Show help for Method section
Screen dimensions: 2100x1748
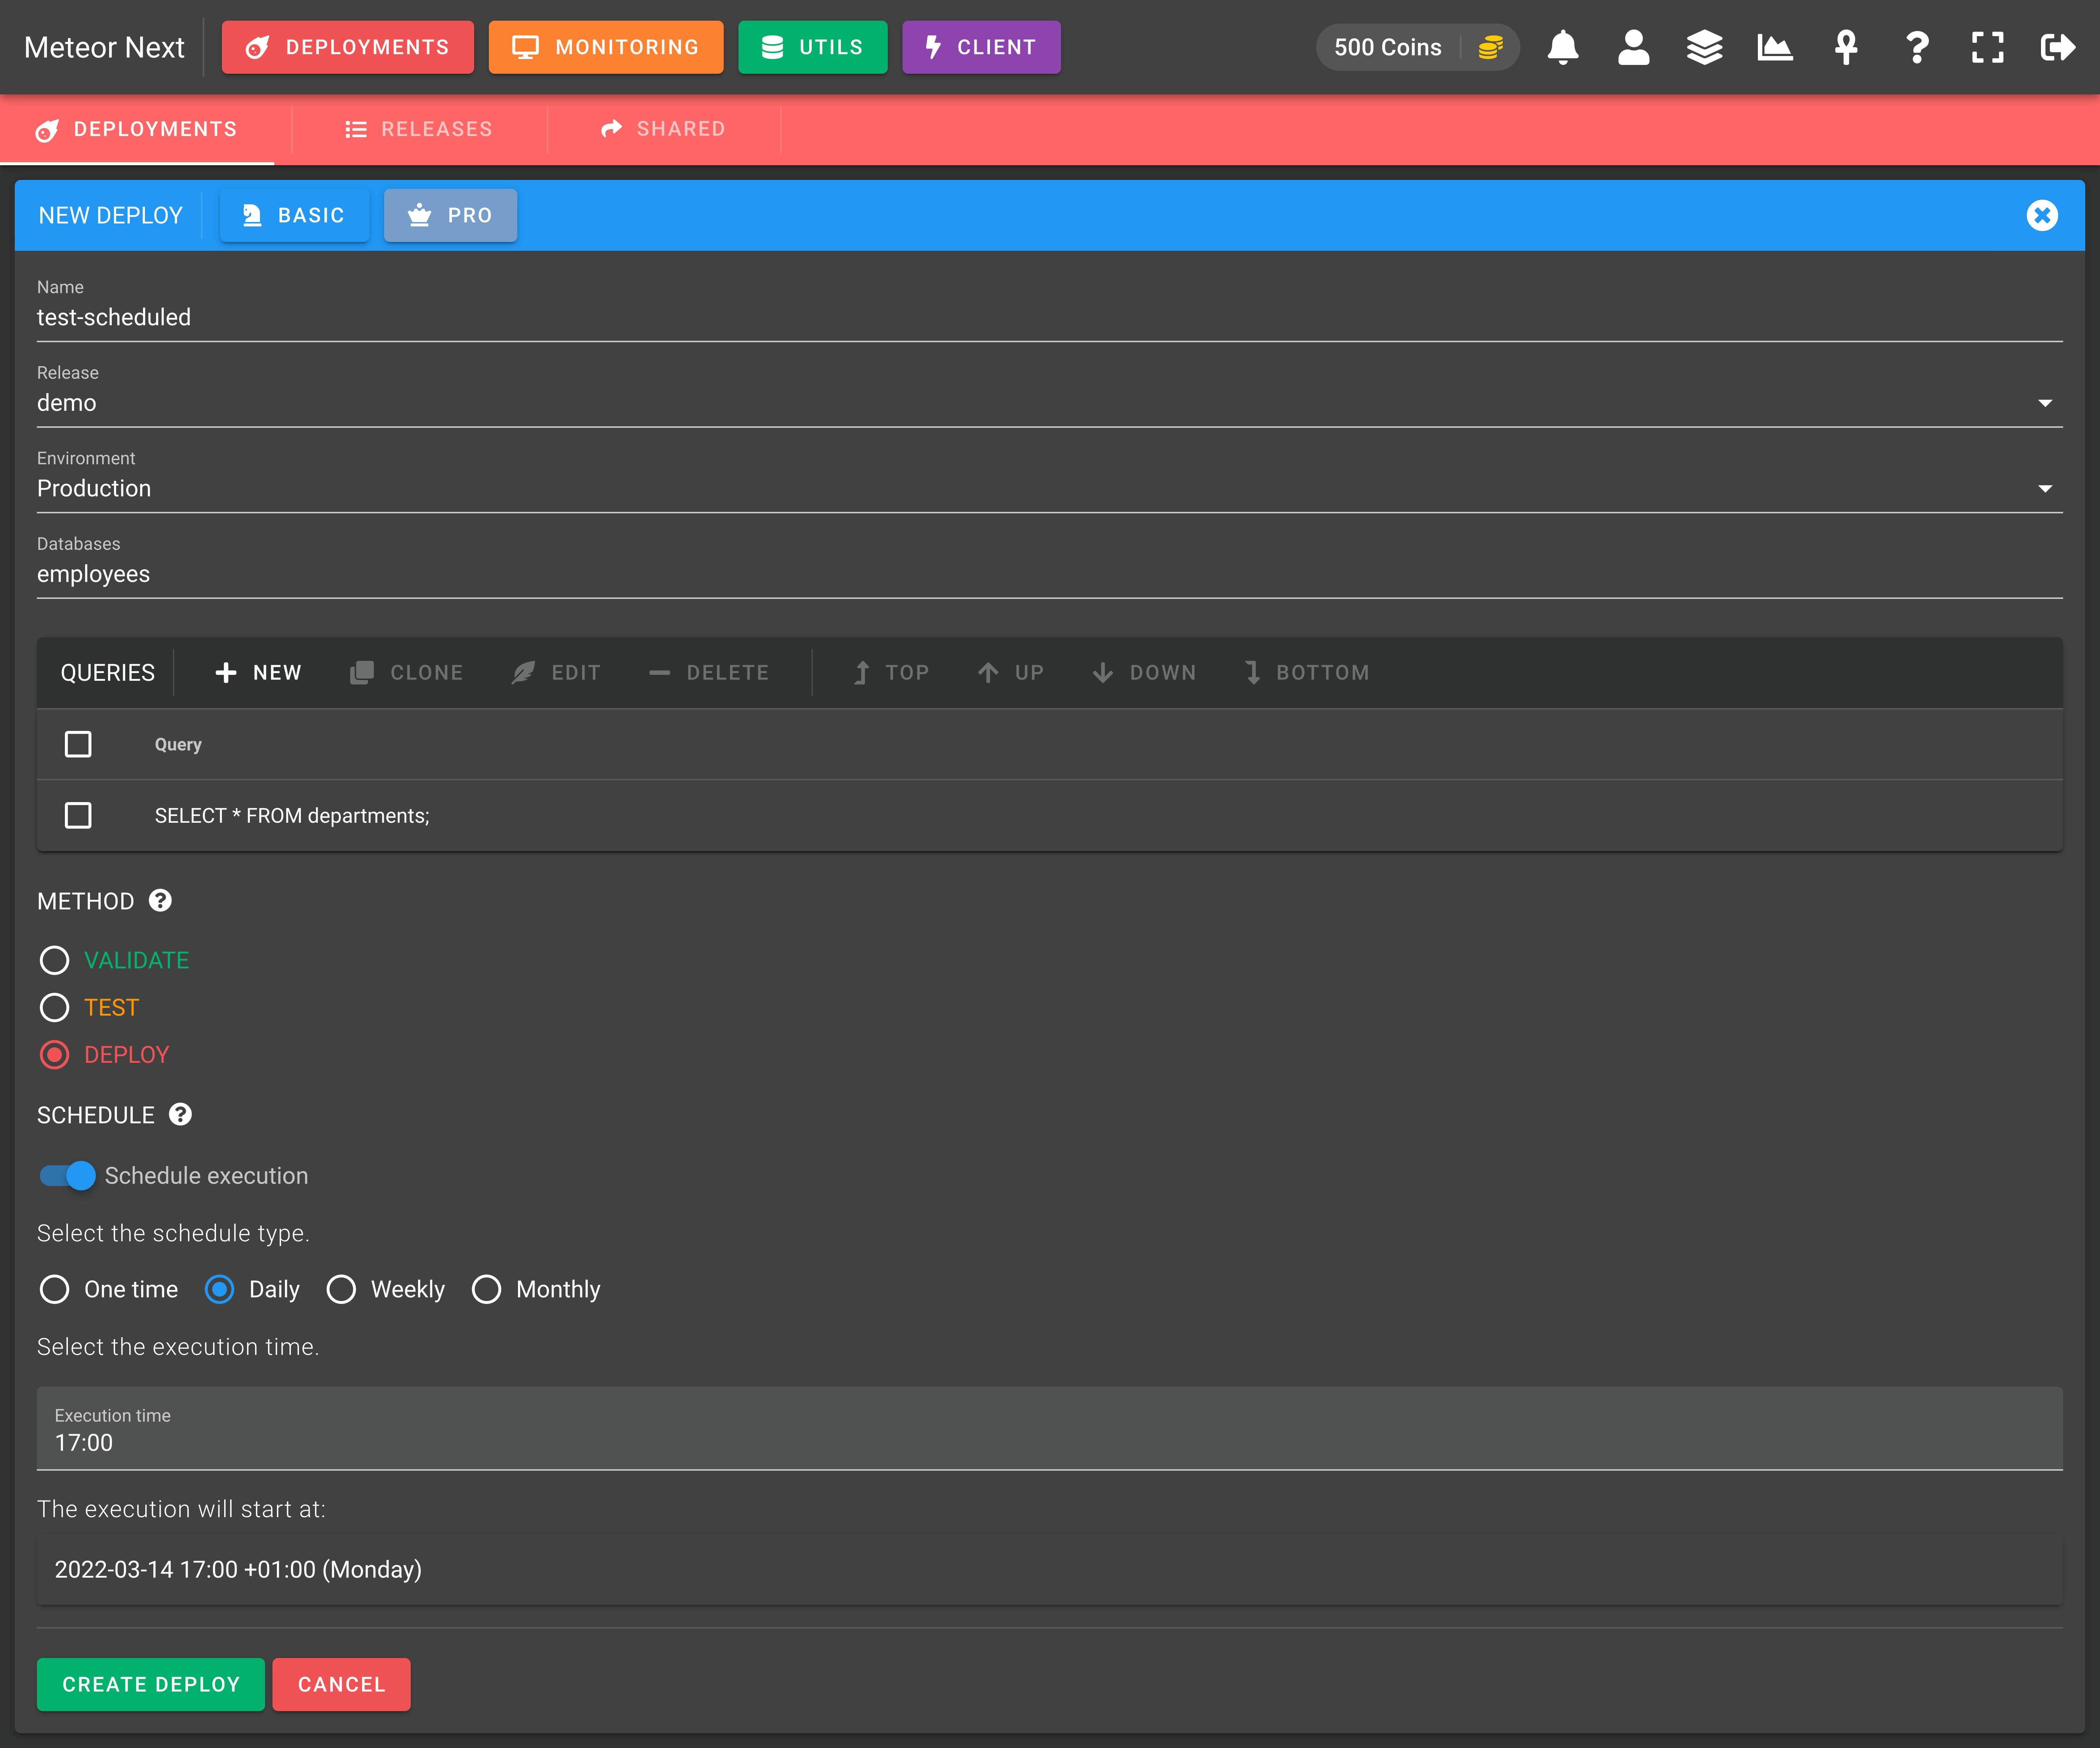point(160,900)
